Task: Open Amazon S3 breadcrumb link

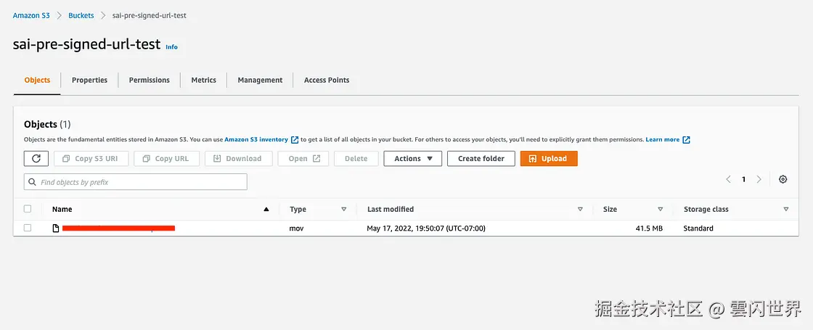Action: (31, 15)
